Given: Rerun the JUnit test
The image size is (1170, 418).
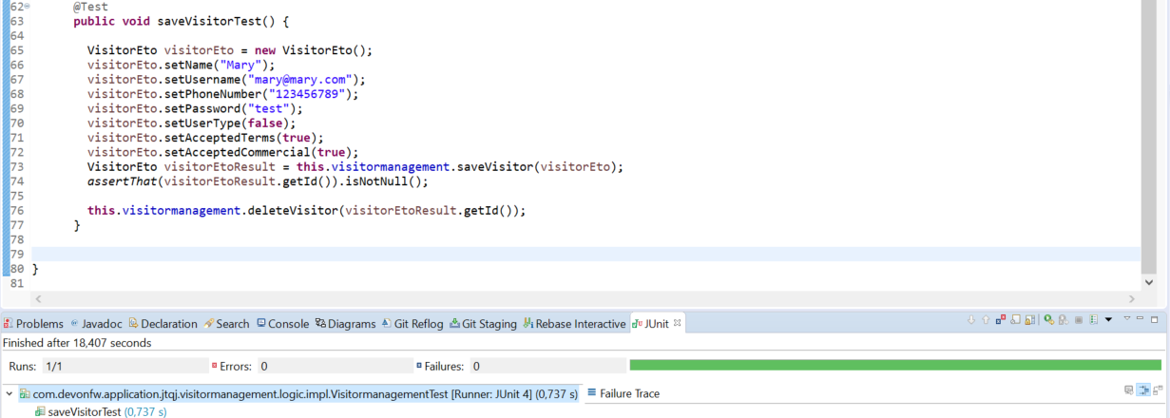Looking at the screenshot, I should pyautogui.click(x=1049, y=319).
